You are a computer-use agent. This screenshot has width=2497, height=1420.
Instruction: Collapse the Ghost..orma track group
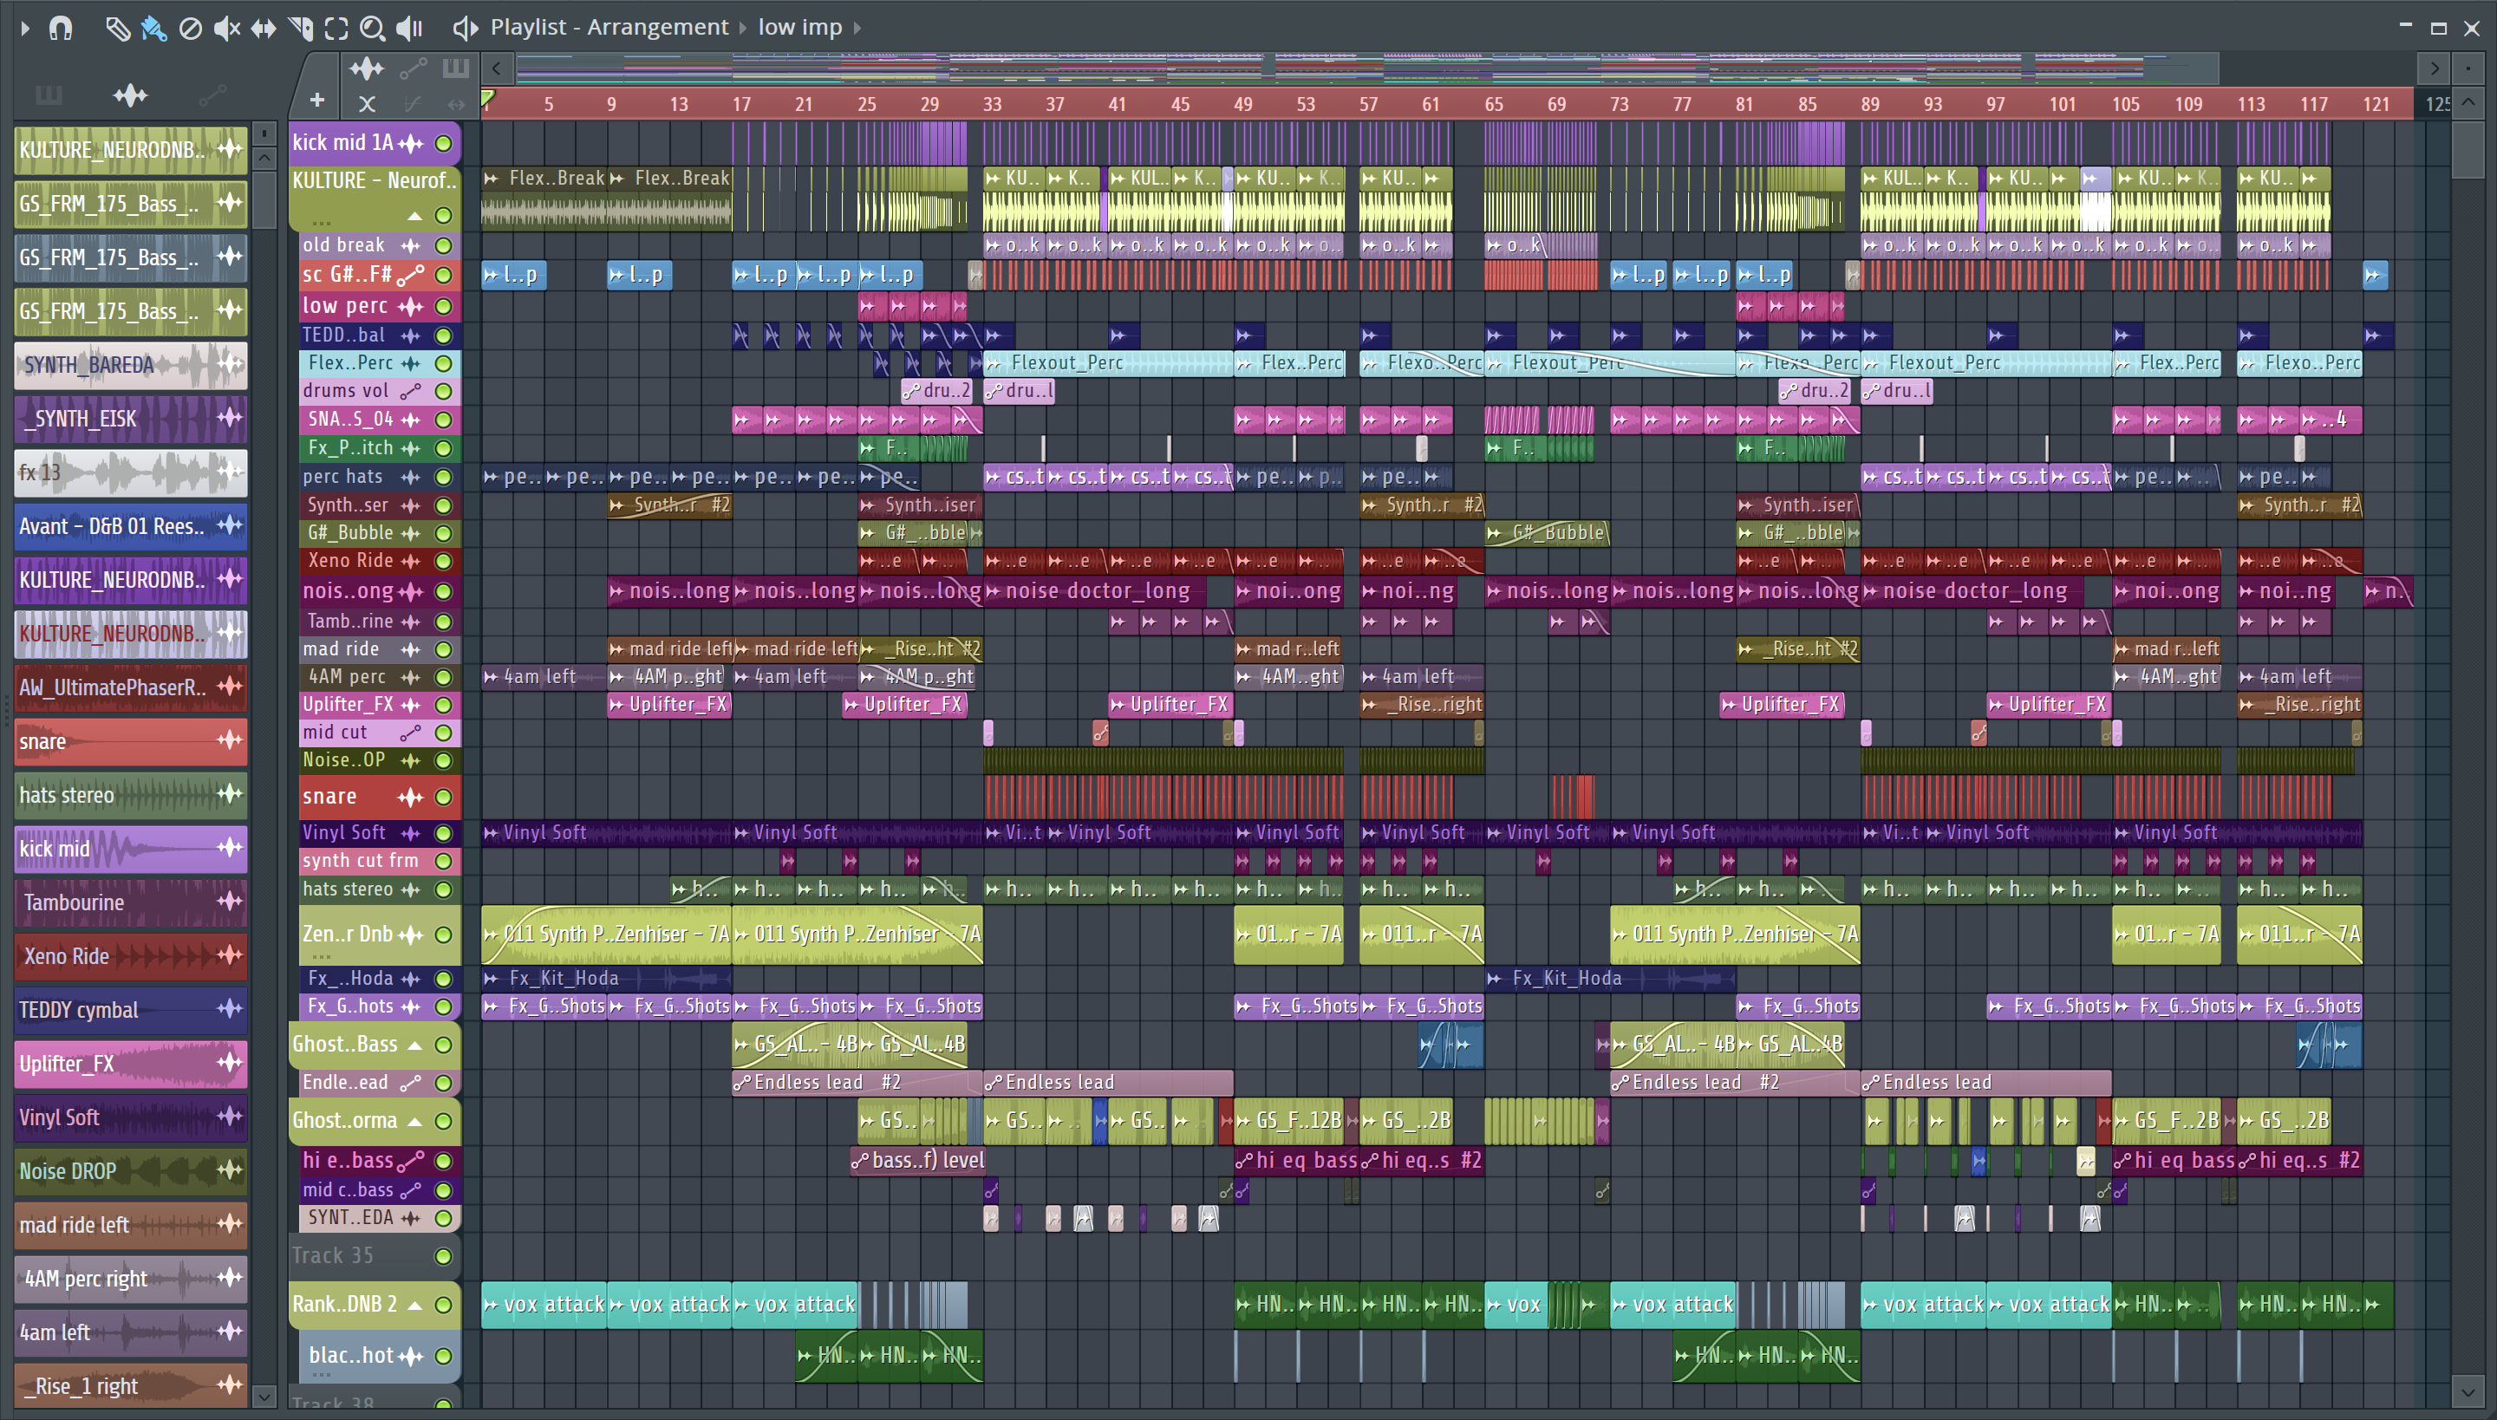[x=414, y=1122]
